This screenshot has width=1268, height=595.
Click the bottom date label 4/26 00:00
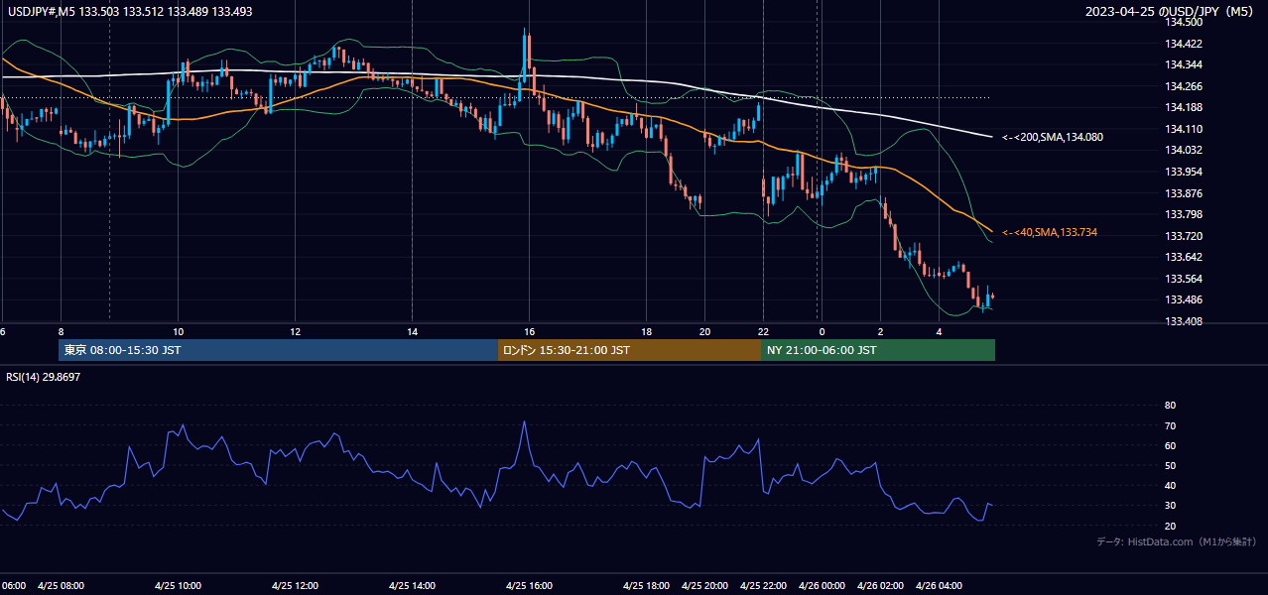coord(821,585)
